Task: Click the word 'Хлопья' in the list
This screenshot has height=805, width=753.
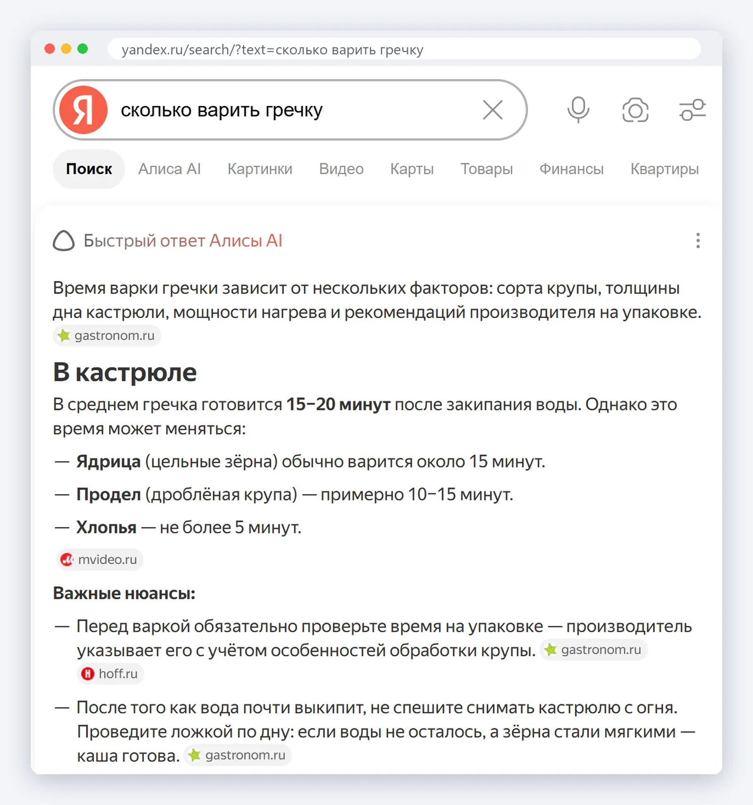Action: click(x=106, y=527)
